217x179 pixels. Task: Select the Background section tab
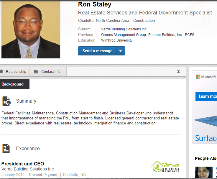(15, 84)
